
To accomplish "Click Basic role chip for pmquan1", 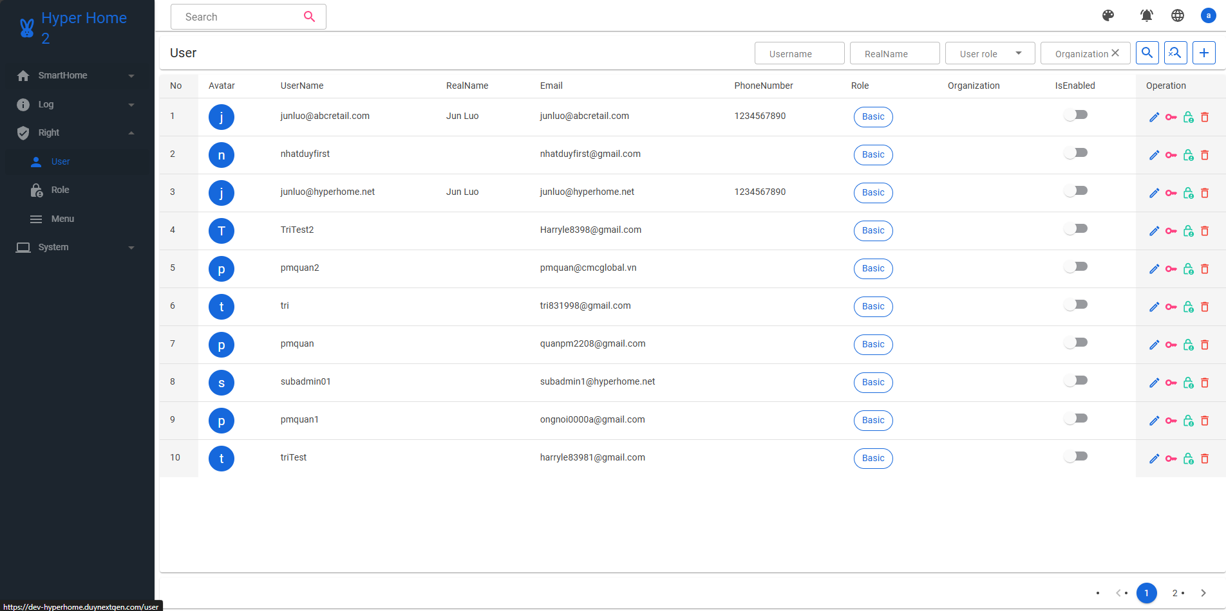I will pos(873,421).
